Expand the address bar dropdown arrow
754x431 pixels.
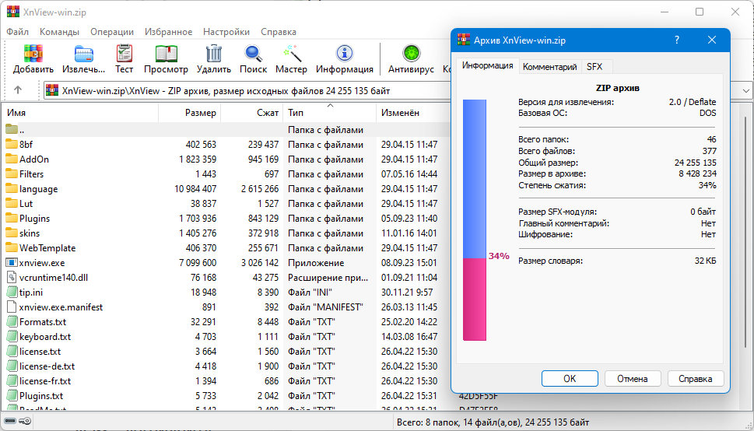coord(745,90)
